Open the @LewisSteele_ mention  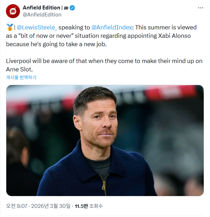tap(37, 27)
